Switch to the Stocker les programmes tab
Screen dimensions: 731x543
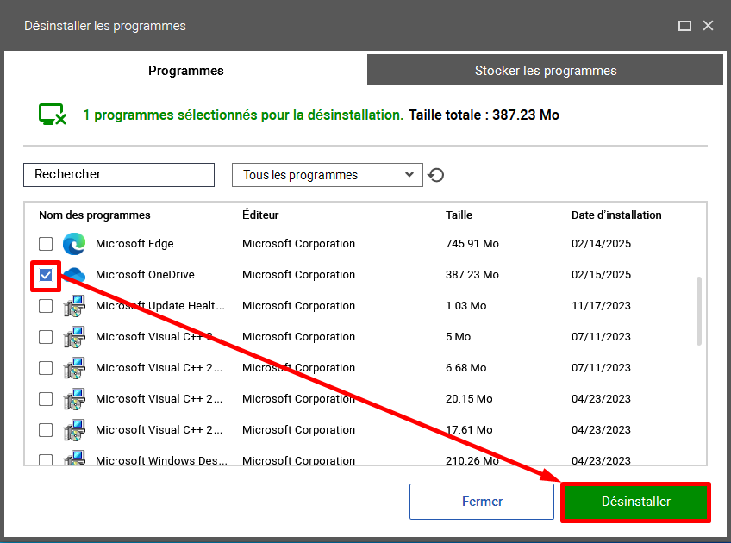[x=545, y=71]
